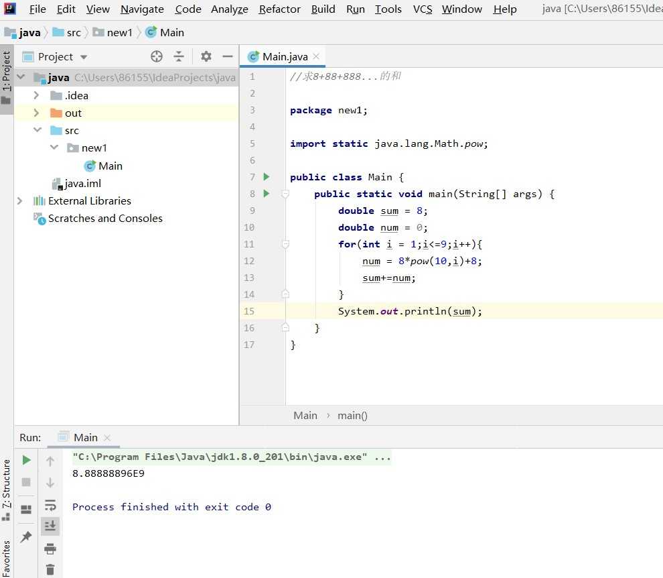Expand External Libraries node
Image resolution: width=663 pixels, height=578 pixels.
[19, 200]
